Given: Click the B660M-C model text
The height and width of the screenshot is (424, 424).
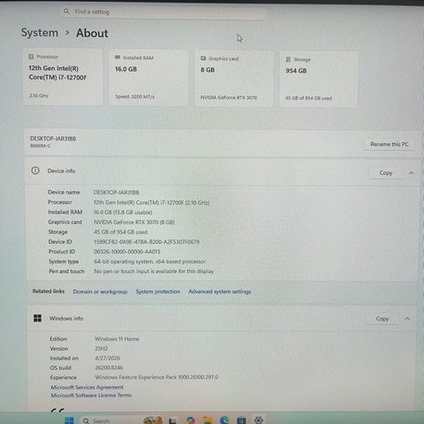Looking at the screenshot, I should 41,146.
